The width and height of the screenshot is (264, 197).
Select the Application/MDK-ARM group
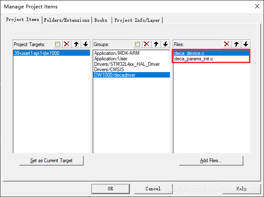(x=132, y=53)
